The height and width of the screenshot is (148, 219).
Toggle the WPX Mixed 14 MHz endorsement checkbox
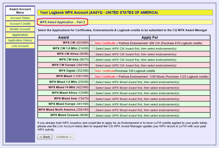pyautogui.click(x=93, y=88)
